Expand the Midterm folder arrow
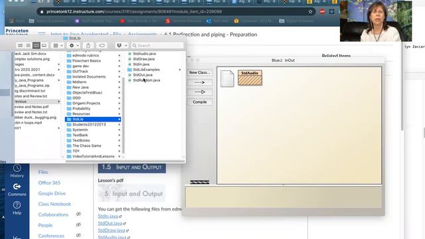The image size is (425, 239). click(120, 82)
